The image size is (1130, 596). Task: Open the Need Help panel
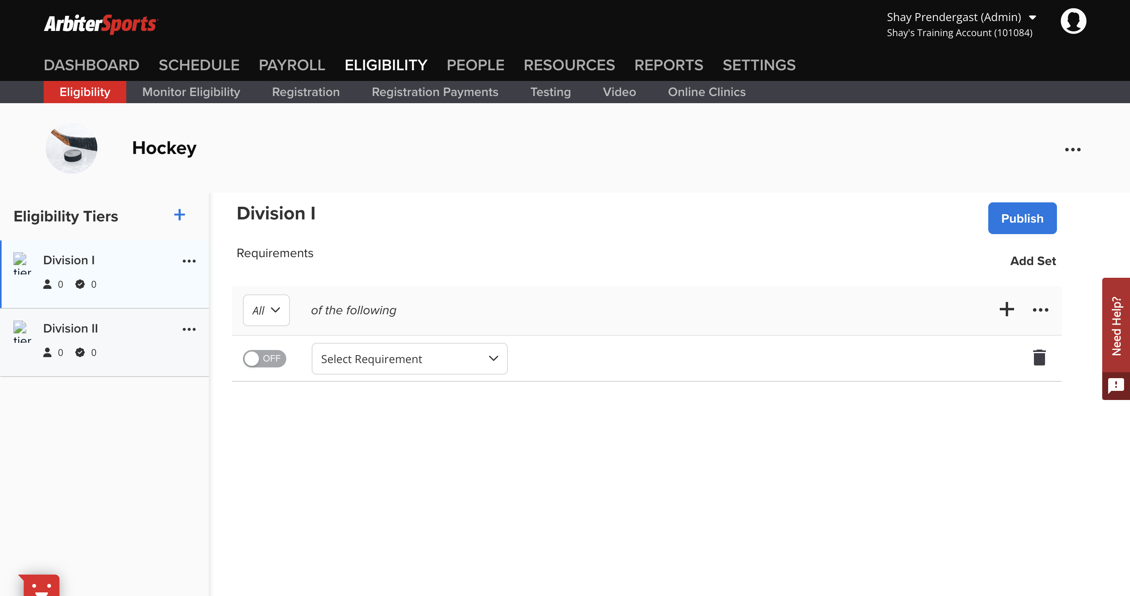tap(1117, 327)
